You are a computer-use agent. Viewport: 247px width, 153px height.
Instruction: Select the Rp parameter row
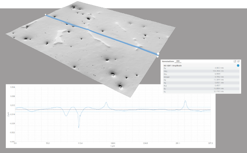coord(201,80)
